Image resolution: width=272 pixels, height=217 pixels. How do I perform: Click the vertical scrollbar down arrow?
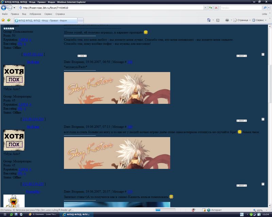point(270,206)
